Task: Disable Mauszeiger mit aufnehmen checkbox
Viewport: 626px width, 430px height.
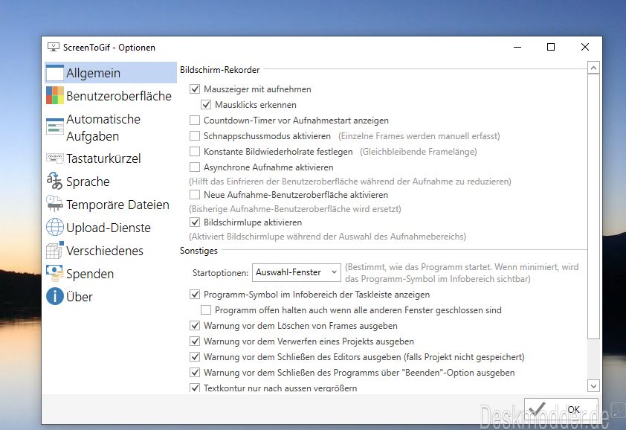Action: coord(195,89)
